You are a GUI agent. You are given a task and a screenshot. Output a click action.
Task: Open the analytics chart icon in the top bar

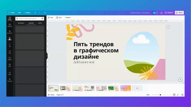161,12
